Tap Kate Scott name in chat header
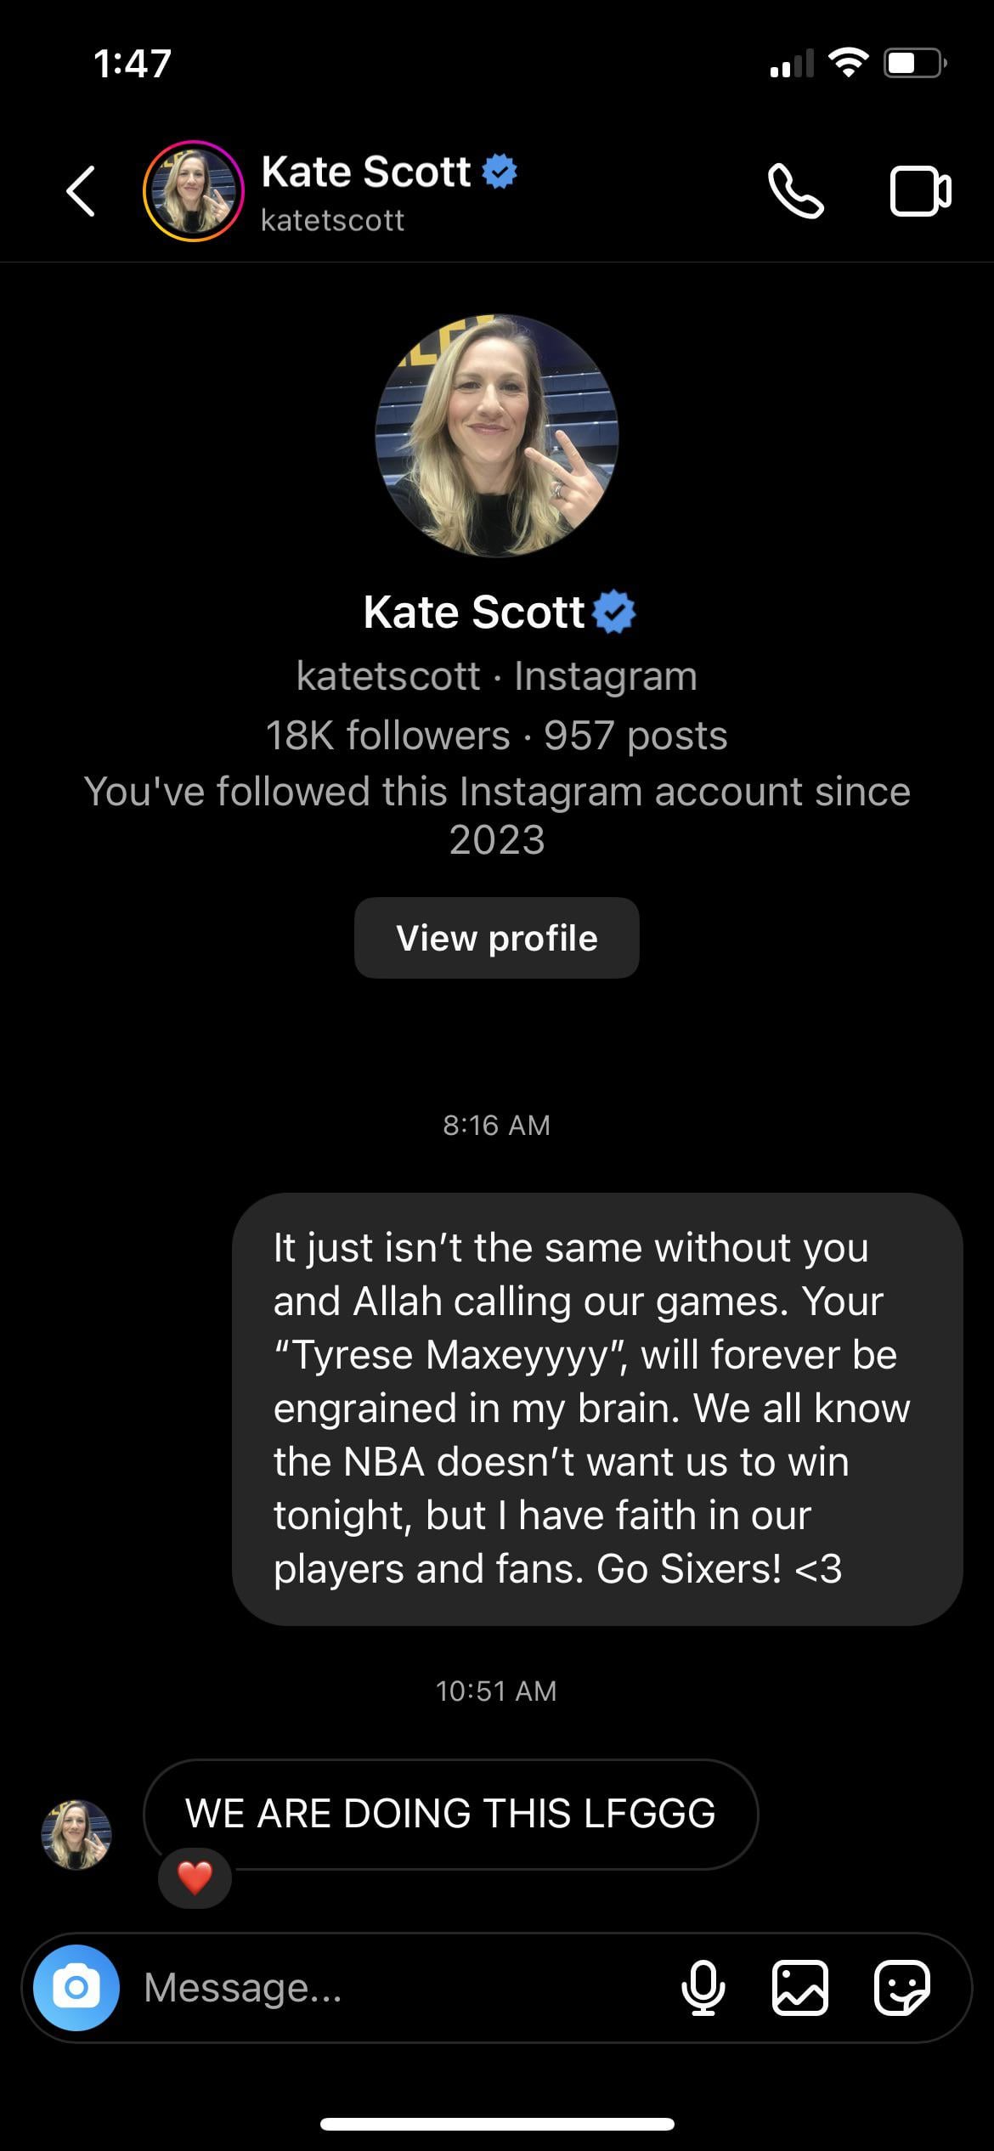This screenshot has height=2151, width=994. tap(365, 172)
